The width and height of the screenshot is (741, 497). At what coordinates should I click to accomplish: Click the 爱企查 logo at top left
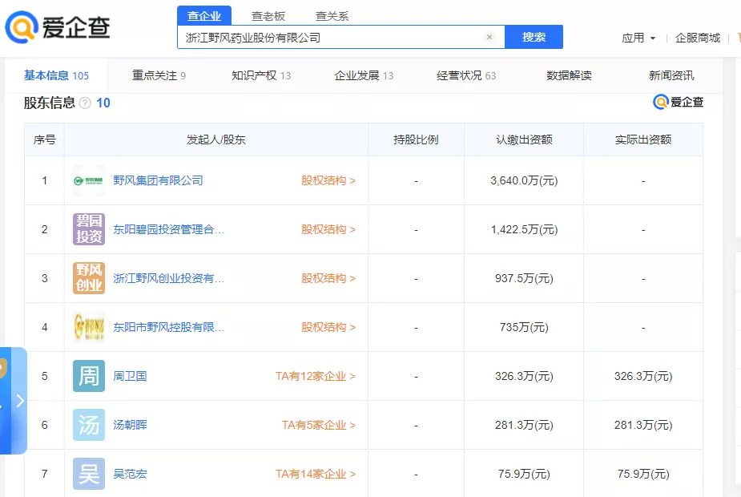(58, 27)
